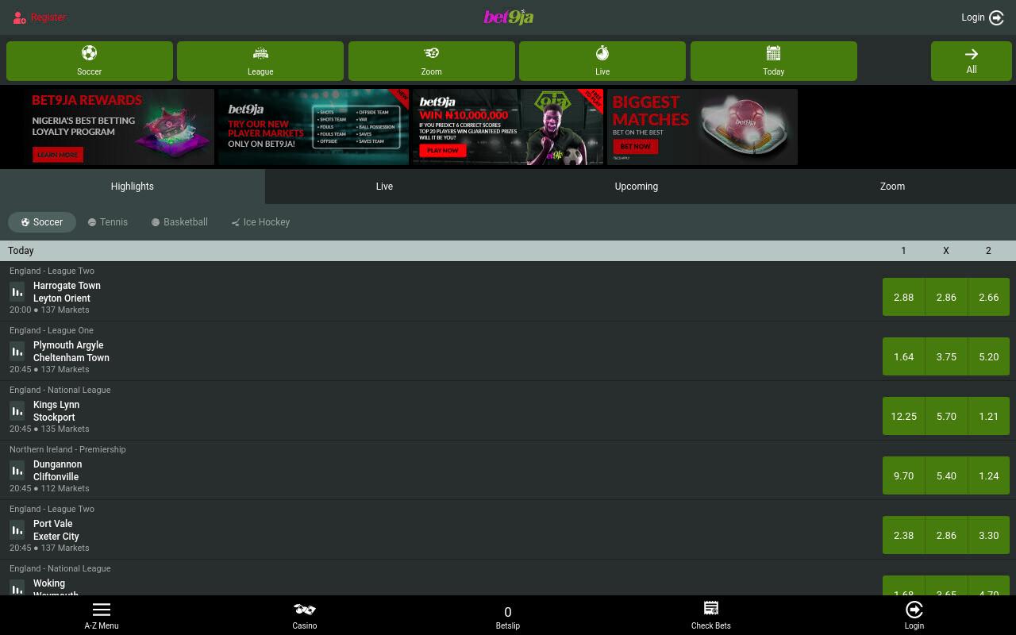Open 112 Markets for Dungannon match

click(65, 488)
